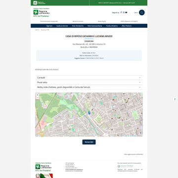Click the Italian flag emblem image in the footer
Image resolution: width=178 pixels, height=178 pixels.
[44, 176]
